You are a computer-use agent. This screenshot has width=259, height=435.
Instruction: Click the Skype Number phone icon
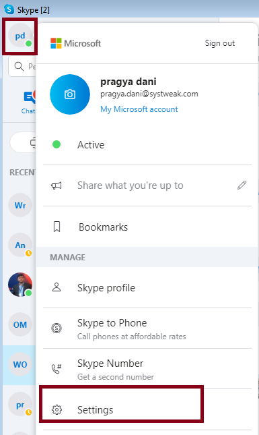pos(57,369)
